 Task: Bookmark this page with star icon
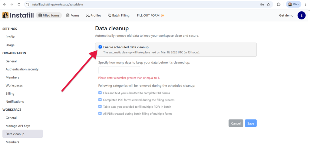268,5
